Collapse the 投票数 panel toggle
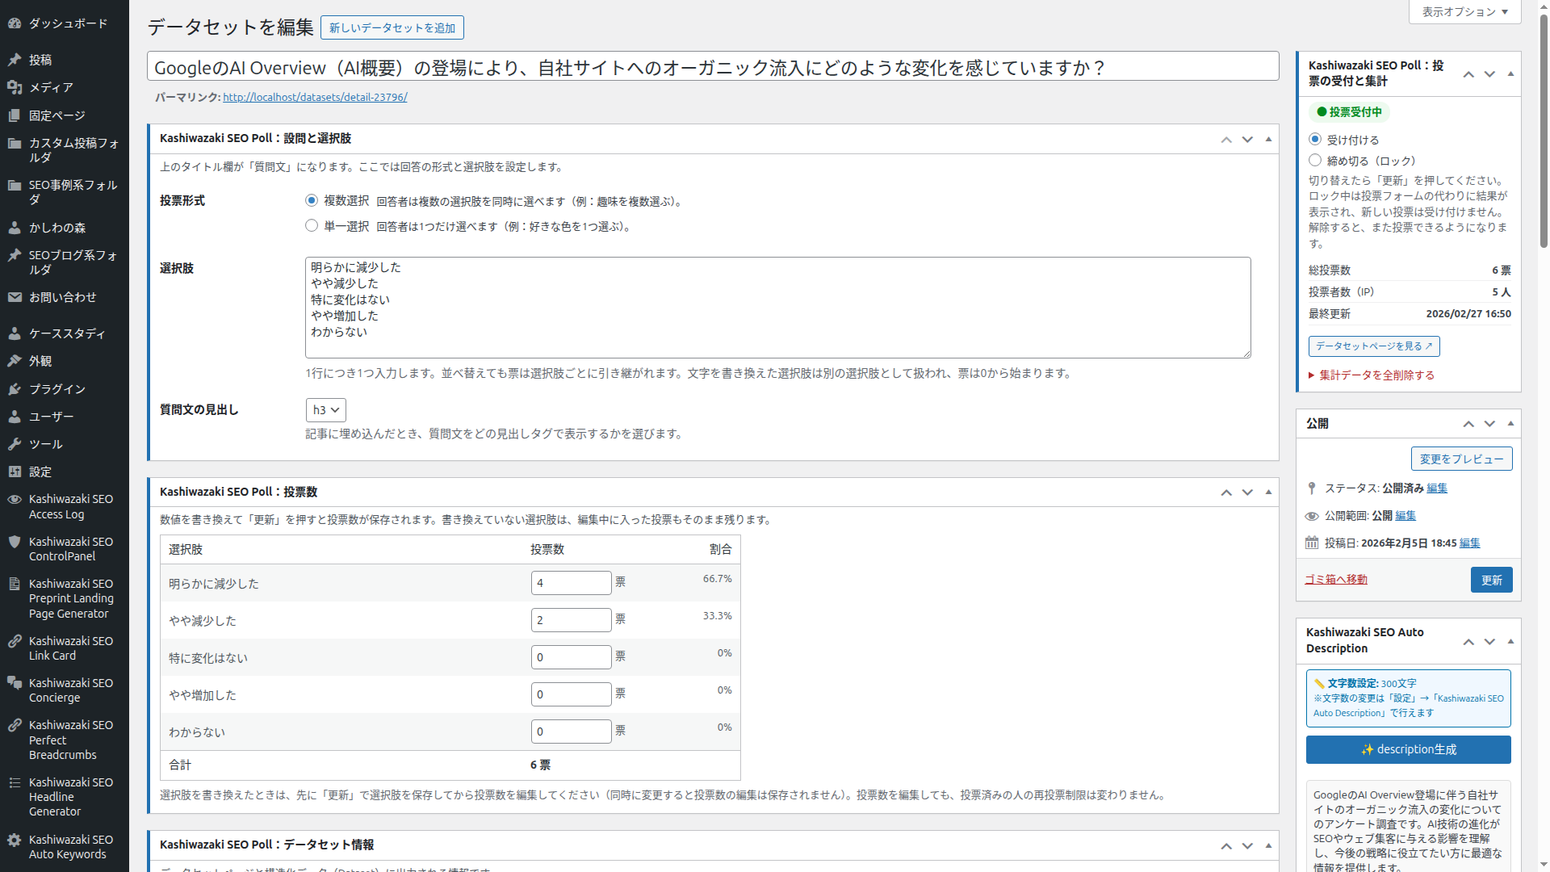The width and height of the screenshot is (1550, 872). point(1268,492)
